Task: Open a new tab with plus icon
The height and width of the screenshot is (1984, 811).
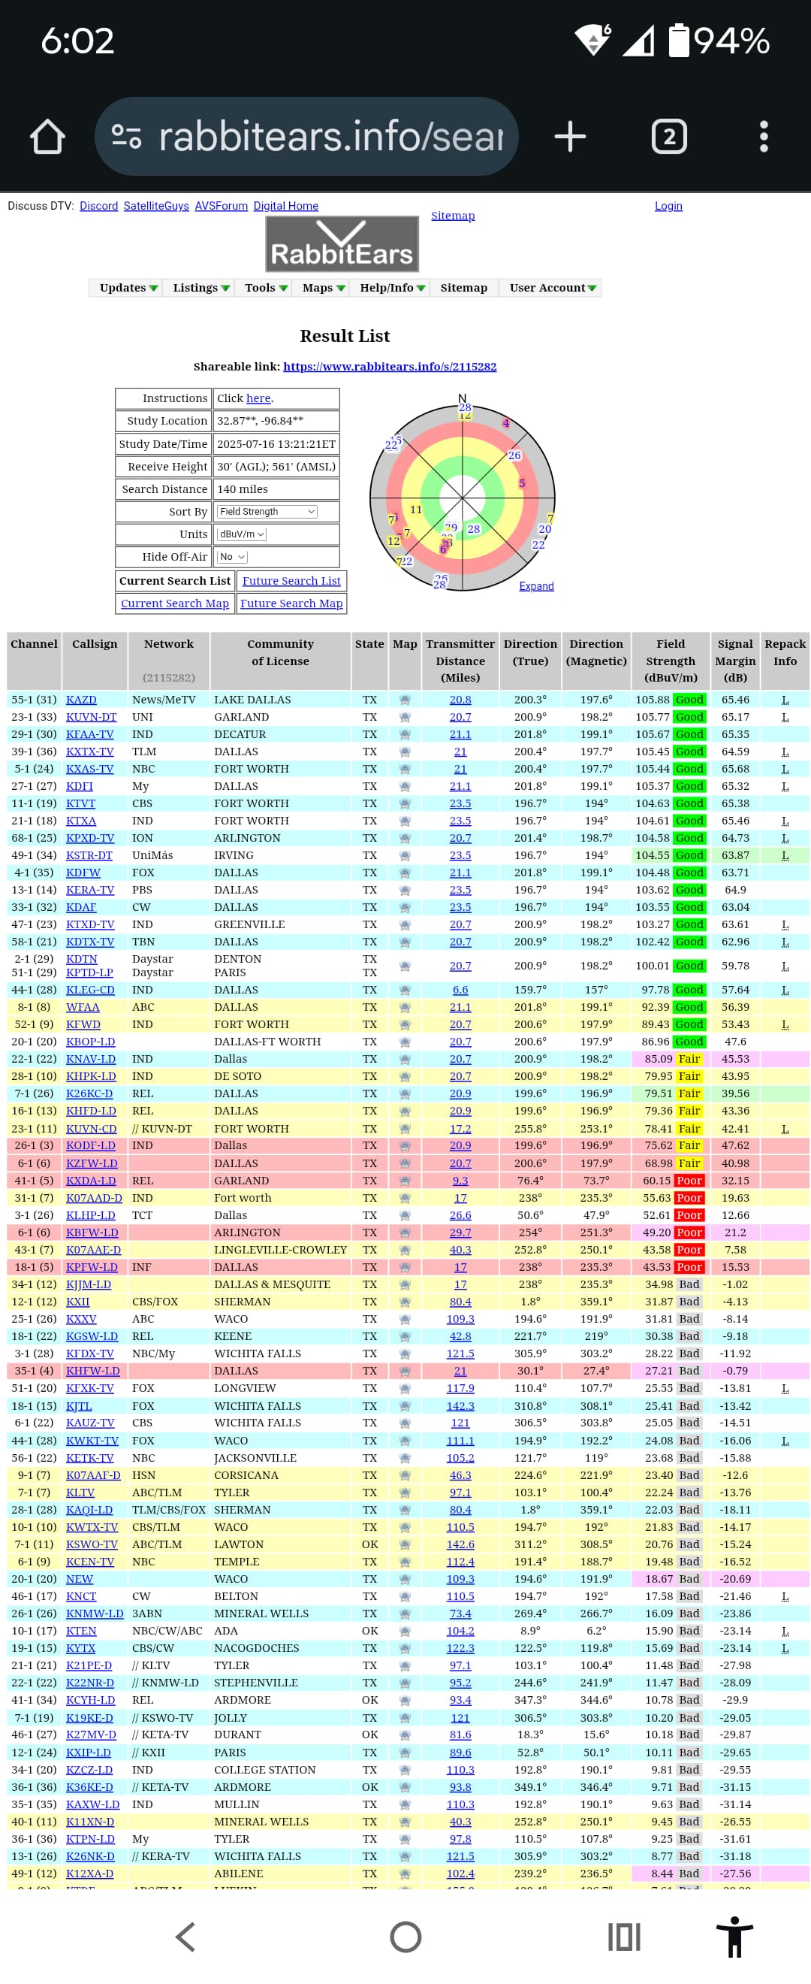Action: (569, 137)
